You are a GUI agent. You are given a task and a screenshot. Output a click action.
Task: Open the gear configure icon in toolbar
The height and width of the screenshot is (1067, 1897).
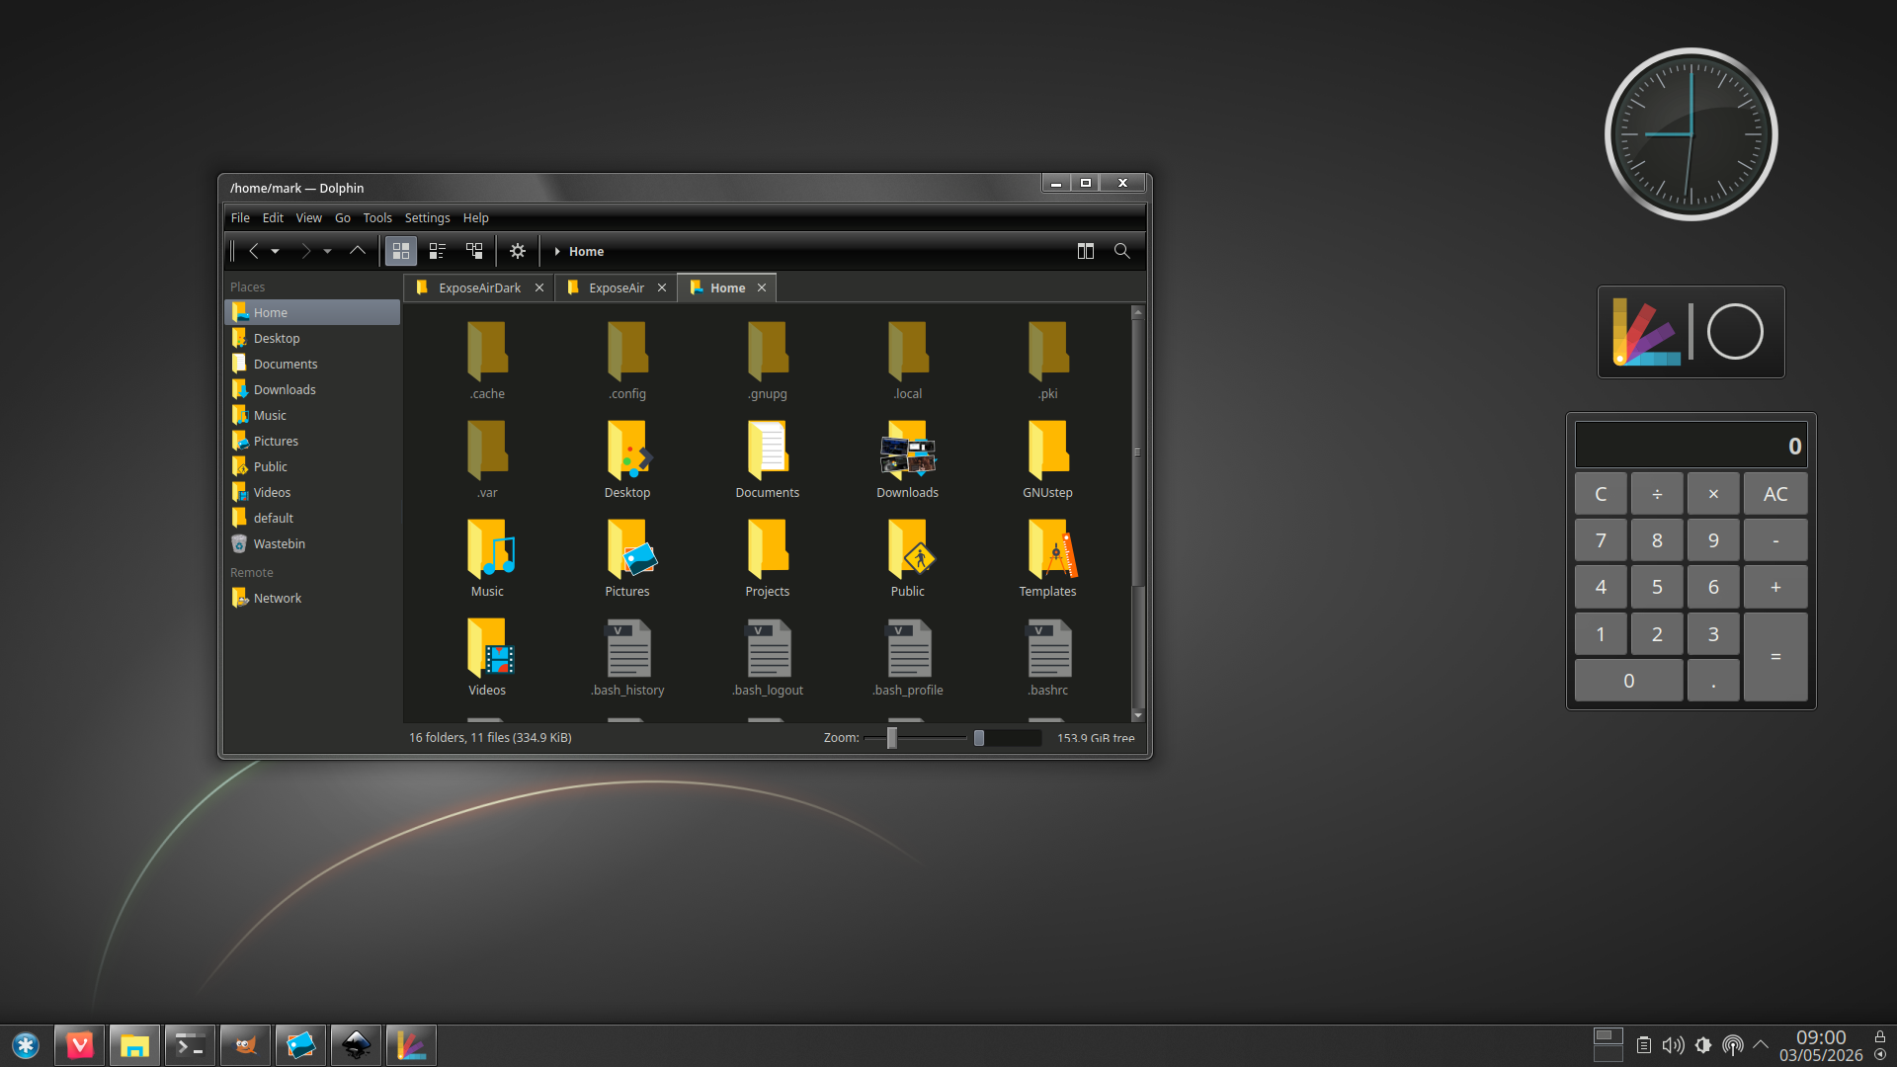point(518,251)
